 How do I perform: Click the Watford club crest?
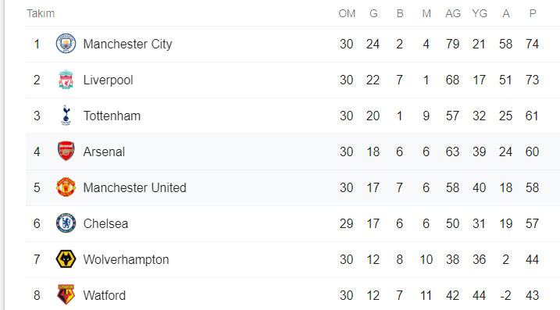(x=66, y=294)
